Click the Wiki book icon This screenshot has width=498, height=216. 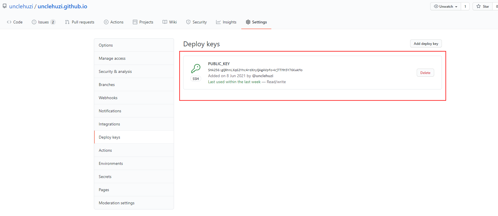(165, 22)
